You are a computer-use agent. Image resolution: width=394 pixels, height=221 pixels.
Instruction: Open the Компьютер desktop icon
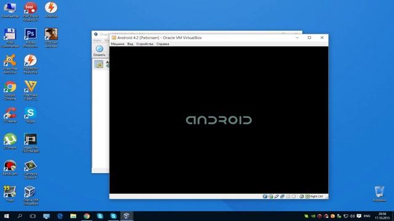pos(10,10)
